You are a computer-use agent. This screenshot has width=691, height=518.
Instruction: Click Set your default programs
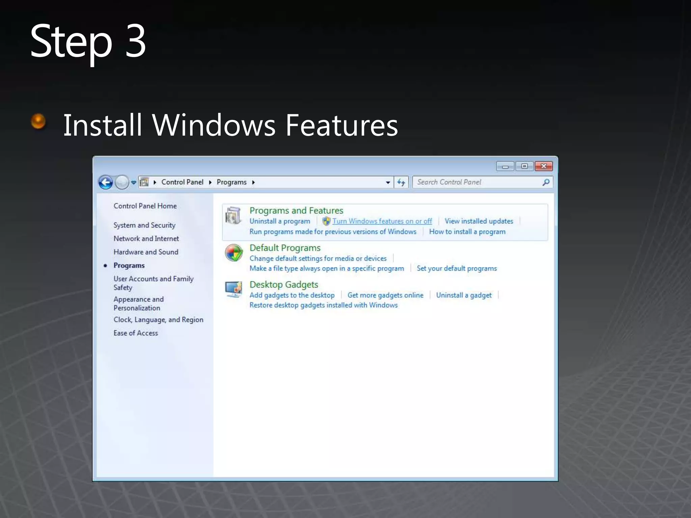(457, 268)
